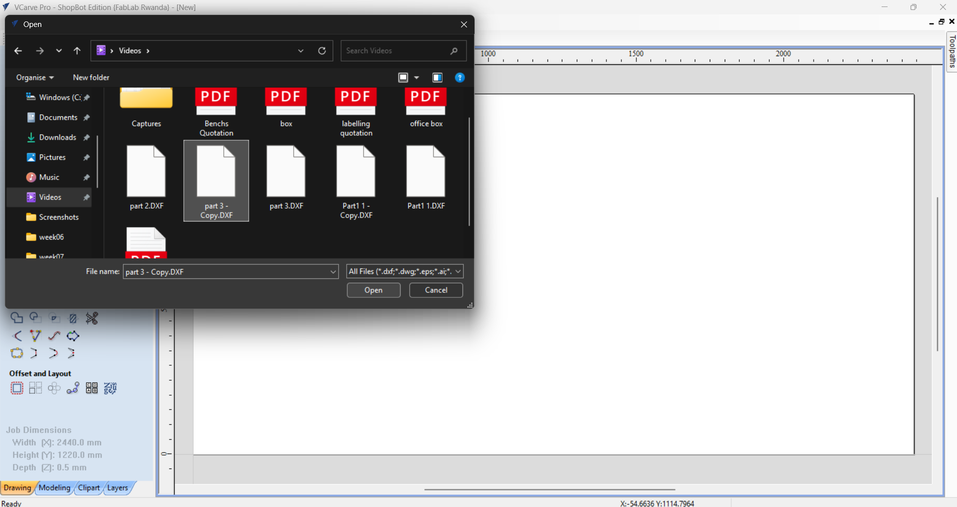Select the Join open vectors tool
This screenshot has width=957, height=507.
[x=16, y=353]
